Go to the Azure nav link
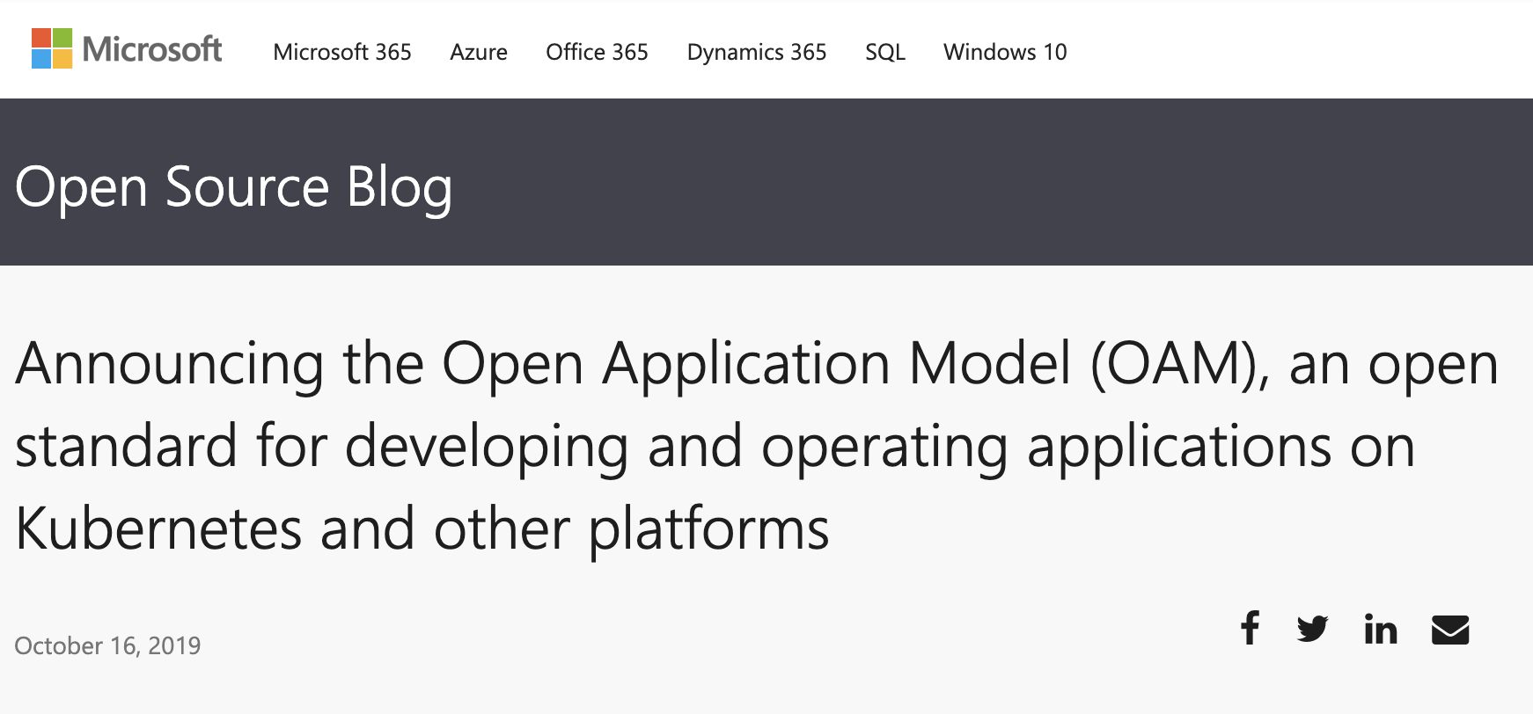The width and height of the screenshot is (1533, 714). coord(479,52)
